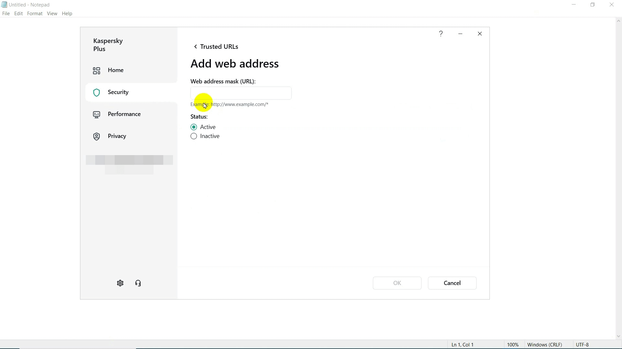Select the Inactive status radio button
The image size is (622, 349).
pos(194,136)
